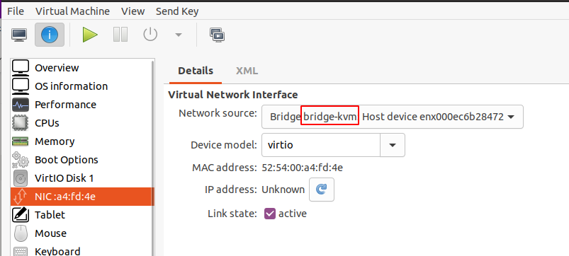Click the blue virtual hardware details icon
This screenshot has height=256, width=569.
pos(50,35)
